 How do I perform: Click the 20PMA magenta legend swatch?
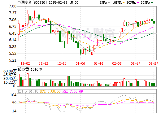coord(138,2)
